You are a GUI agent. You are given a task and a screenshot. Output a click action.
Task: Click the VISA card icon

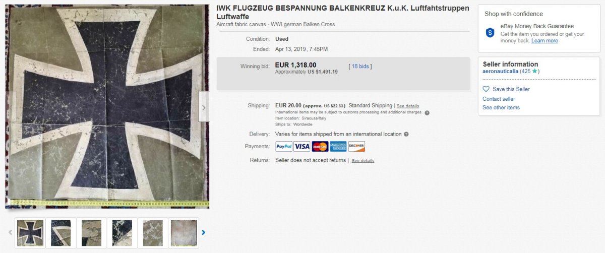[302, 147]
